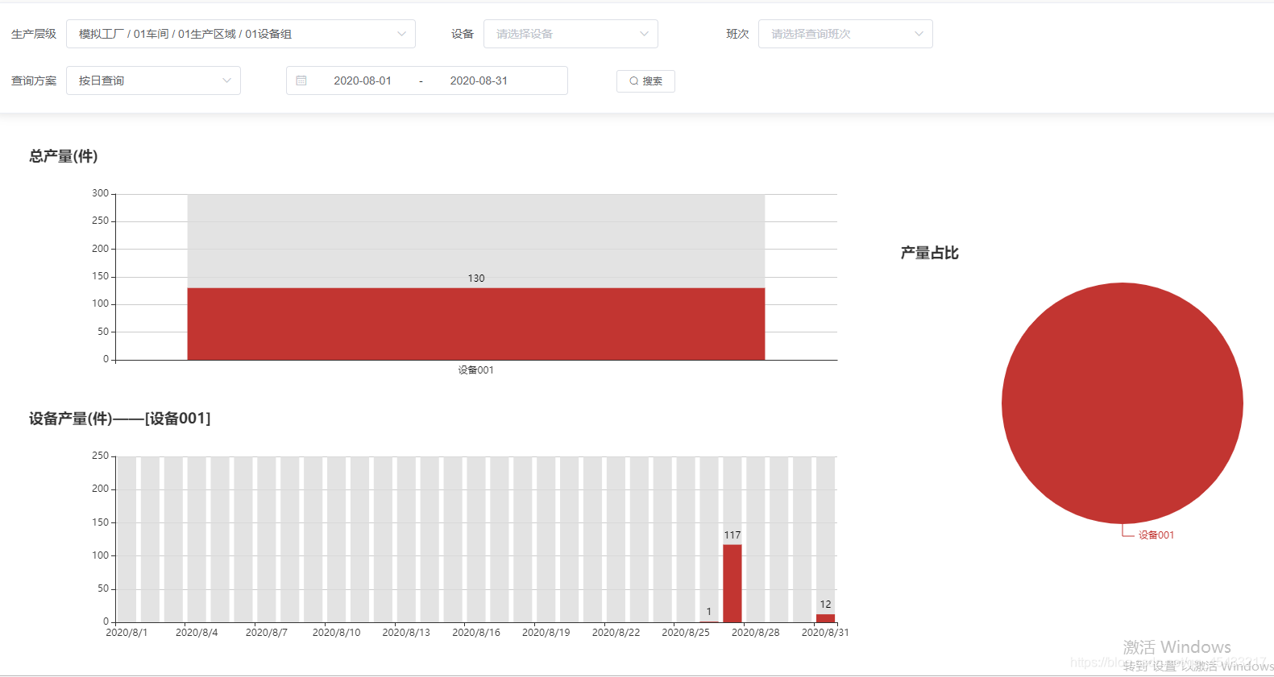Click the 设备001 x-axis label under bar

(476, 370)
